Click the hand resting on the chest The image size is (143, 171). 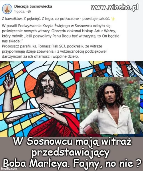click(49, 110)
